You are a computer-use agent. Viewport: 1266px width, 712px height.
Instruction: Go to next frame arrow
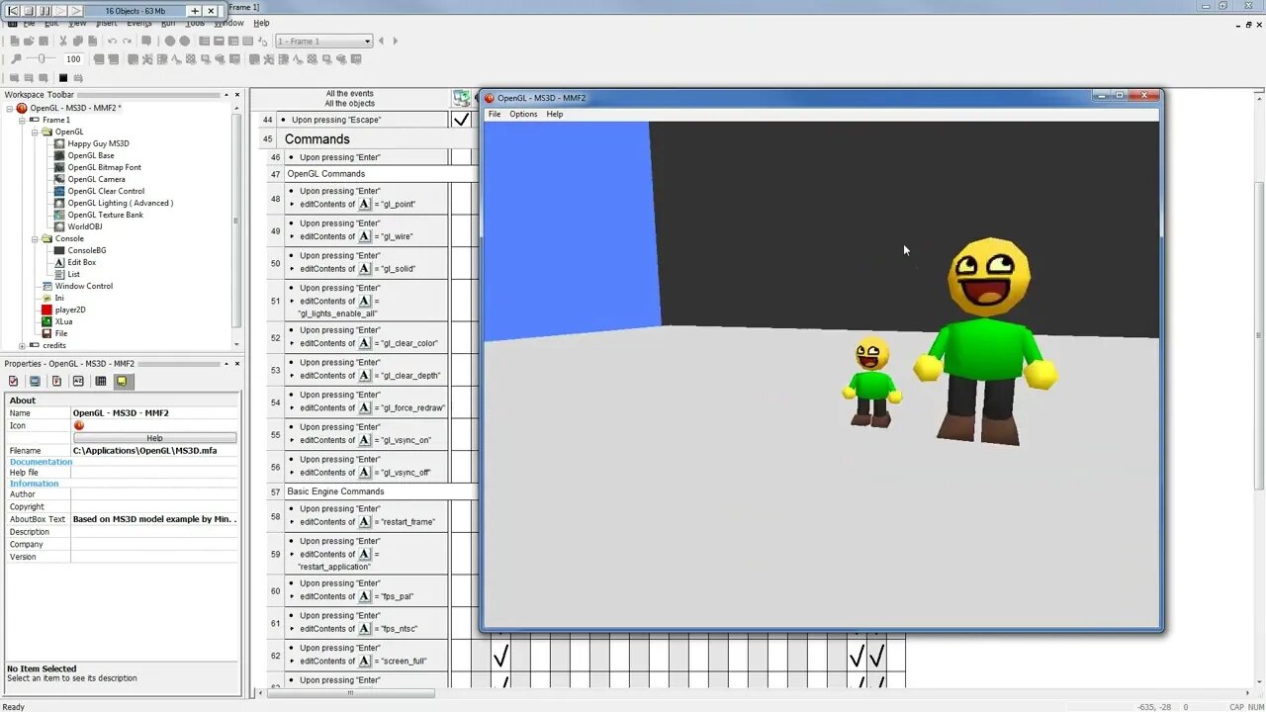[x=396, y=41]
